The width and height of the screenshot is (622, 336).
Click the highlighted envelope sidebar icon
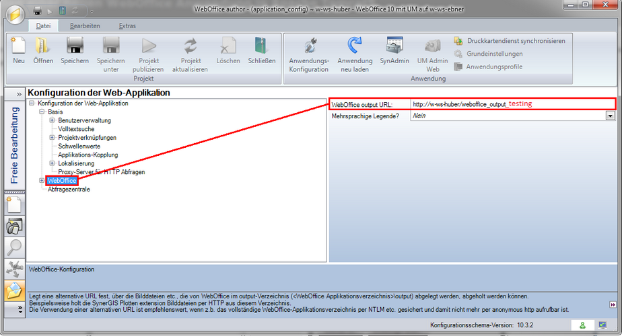click(14, 290)
